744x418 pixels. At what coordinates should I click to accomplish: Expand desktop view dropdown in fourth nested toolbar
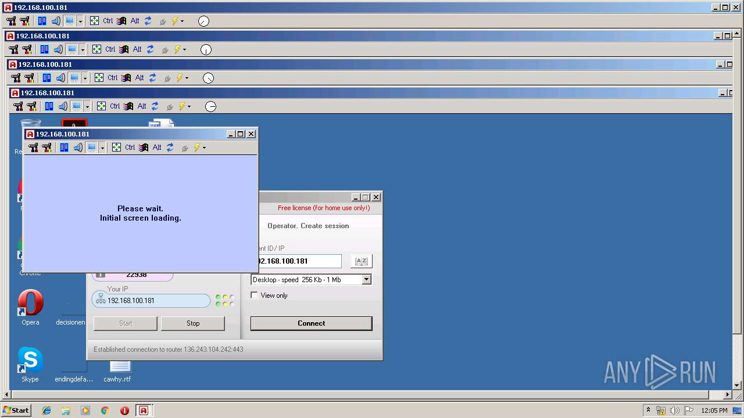(87, 106)
